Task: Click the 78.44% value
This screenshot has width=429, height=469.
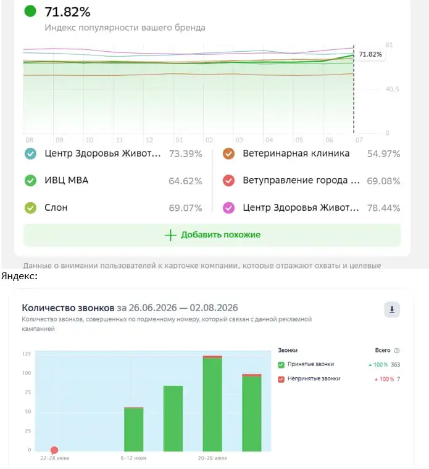Action: point(384,208)
